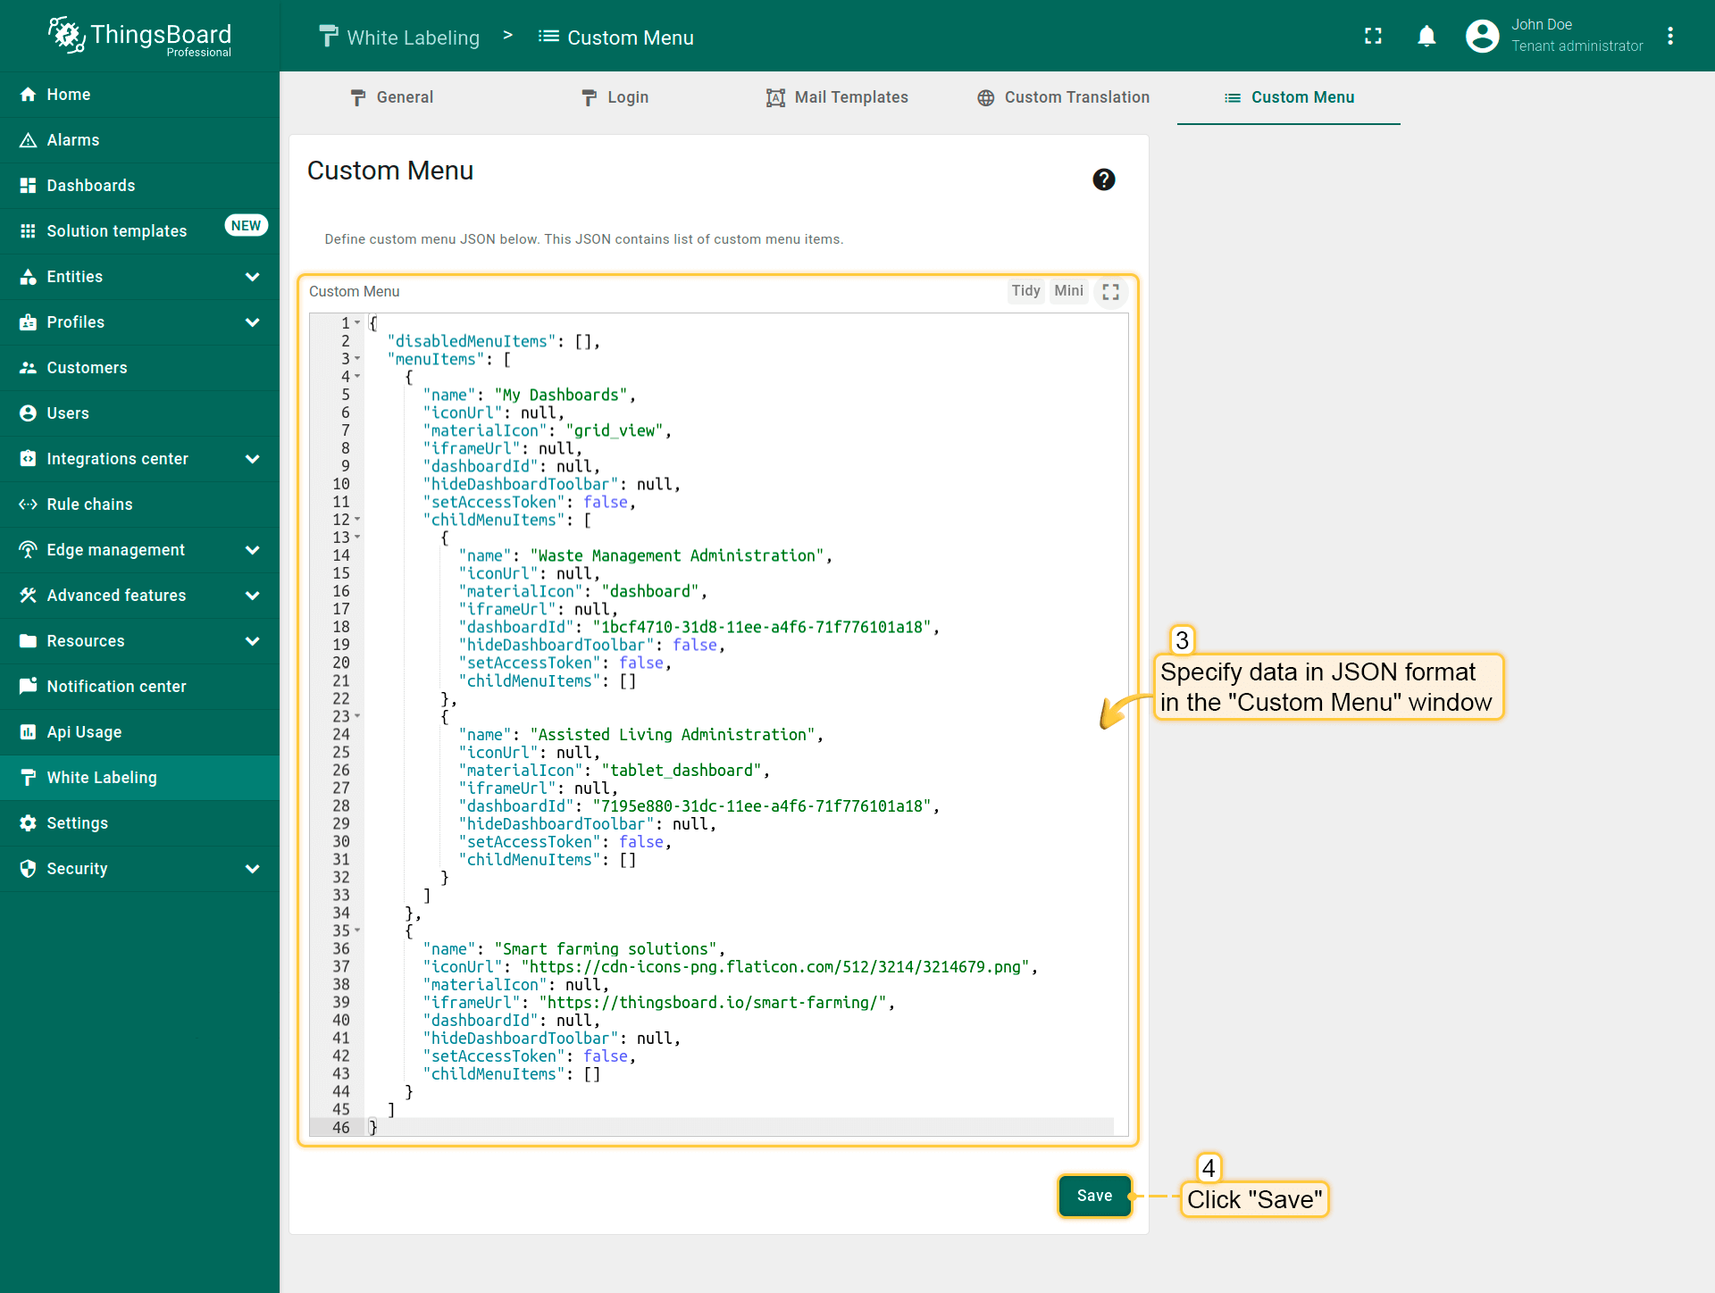
Task: Click the ThingsBoard logo
Action: click(139, 37)
